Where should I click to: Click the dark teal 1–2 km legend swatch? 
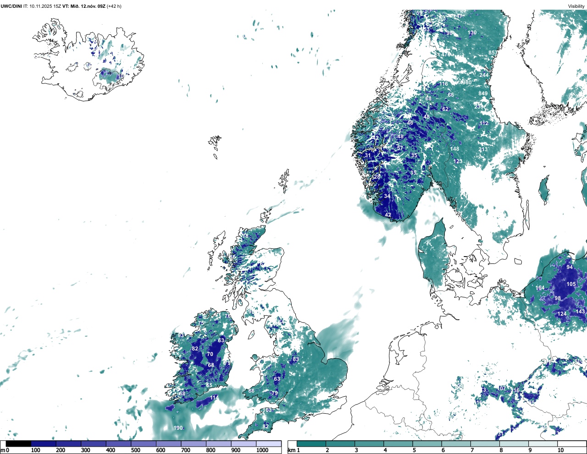point(311,444)
